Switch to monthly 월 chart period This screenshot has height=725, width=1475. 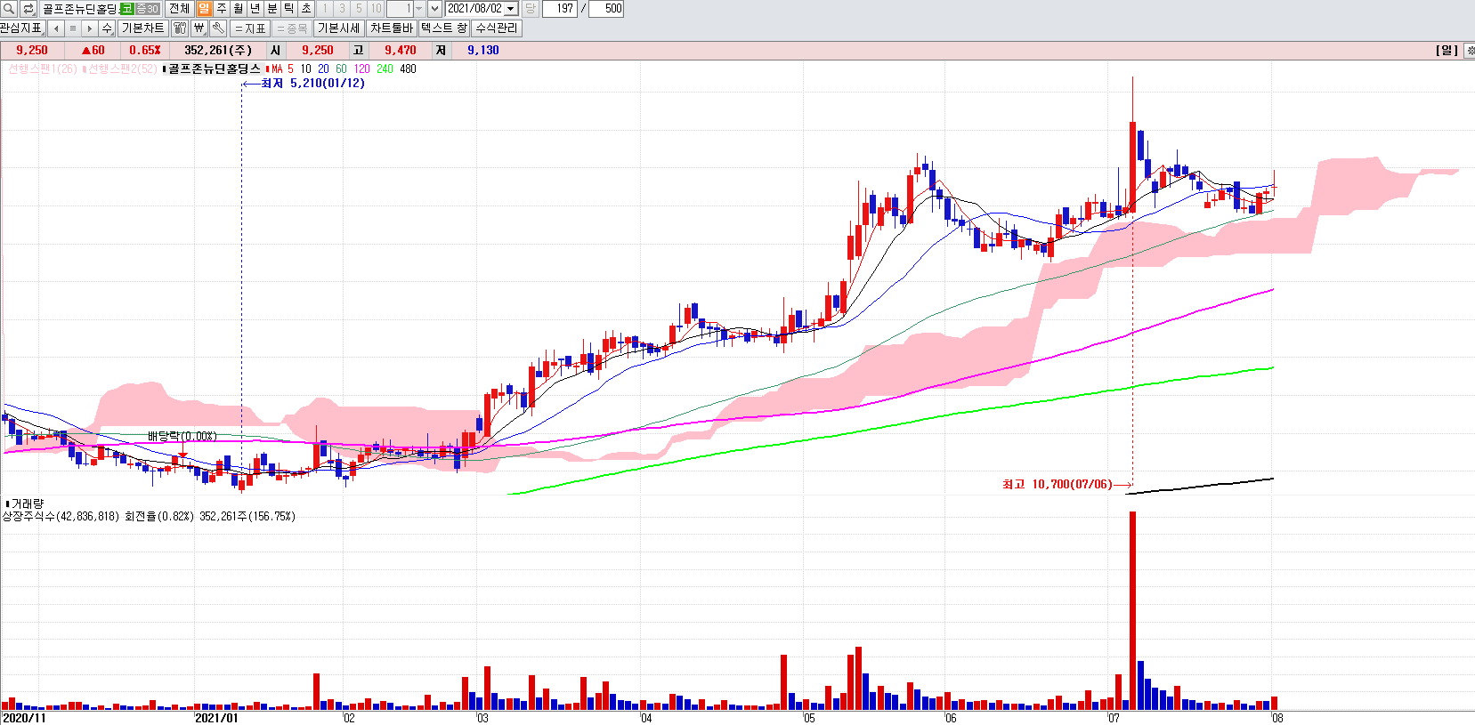(239, 9)
